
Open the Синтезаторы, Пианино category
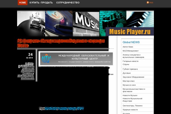pos(133,106)
